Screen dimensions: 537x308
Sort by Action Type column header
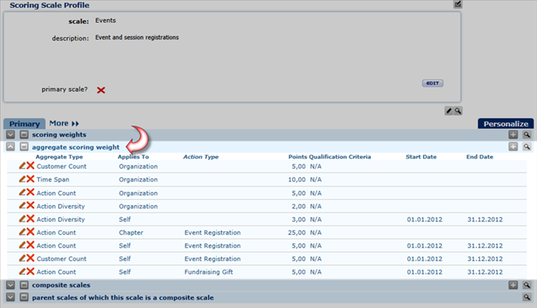tap(201, 157)
